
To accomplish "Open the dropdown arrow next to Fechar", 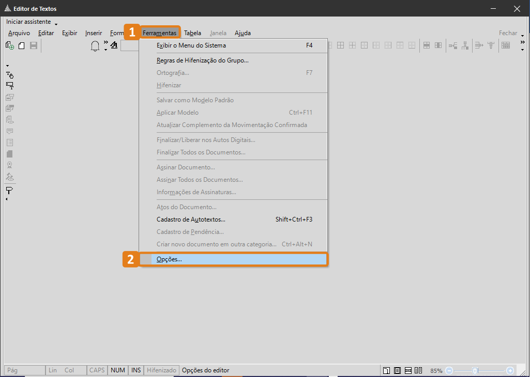I will 522,36.
